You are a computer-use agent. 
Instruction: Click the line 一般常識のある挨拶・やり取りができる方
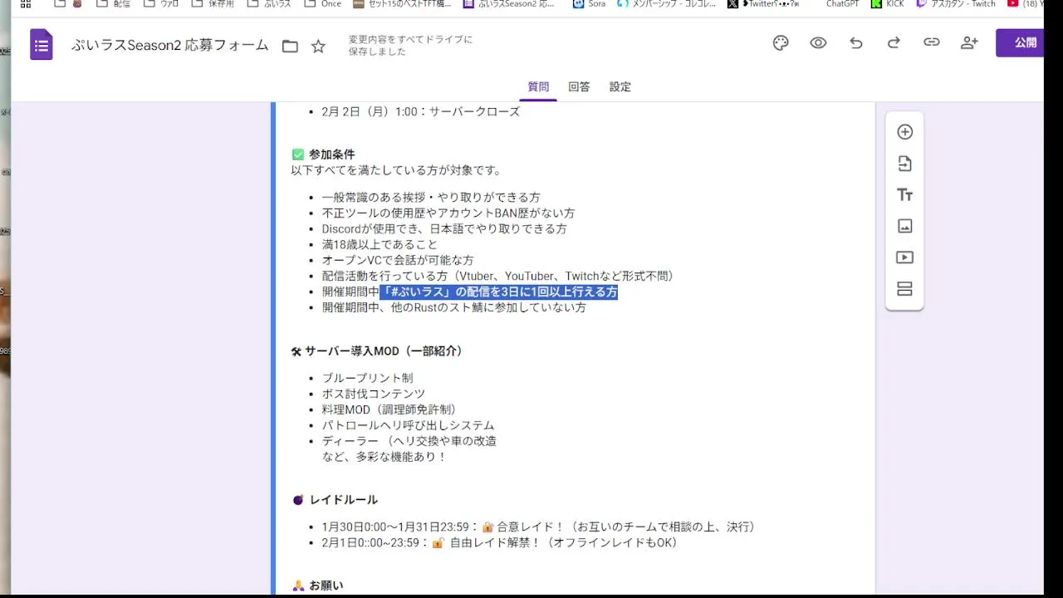(431, 198)
